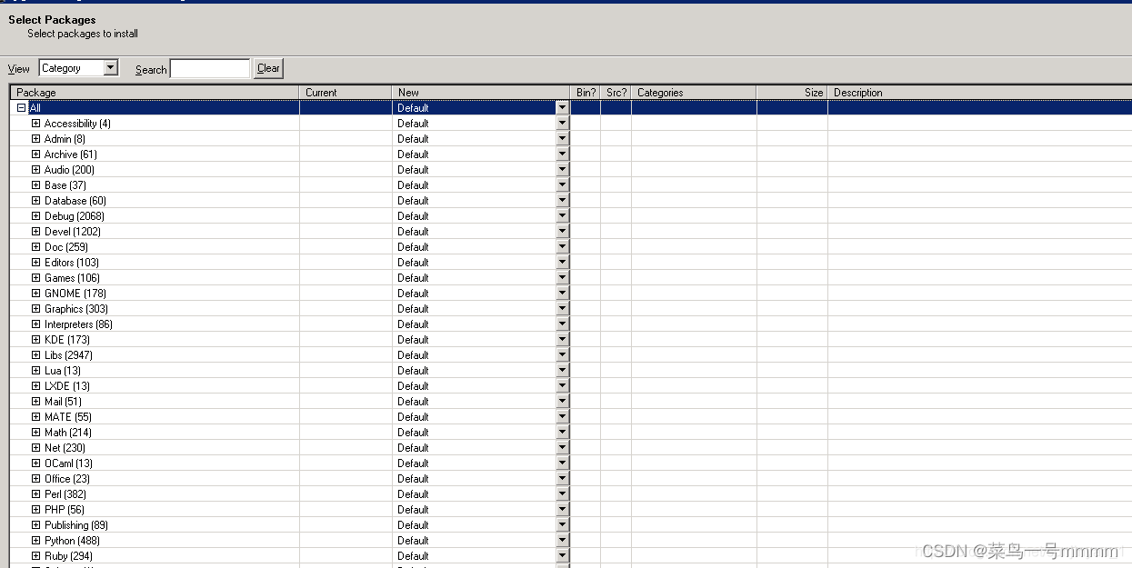The height and width of the screenshot is (568, 1132).
Task: Expand the Net package category
Action: [35, 447]
